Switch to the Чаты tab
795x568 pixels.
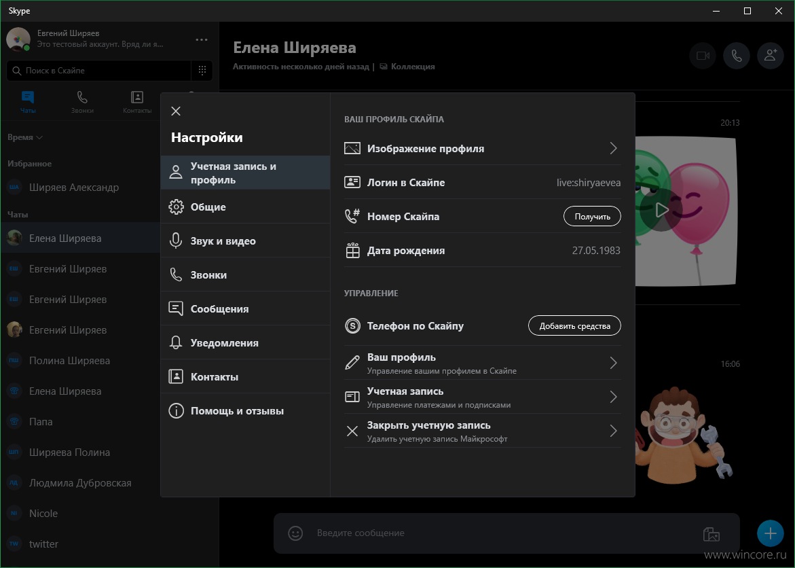click(x=28, y=101)
